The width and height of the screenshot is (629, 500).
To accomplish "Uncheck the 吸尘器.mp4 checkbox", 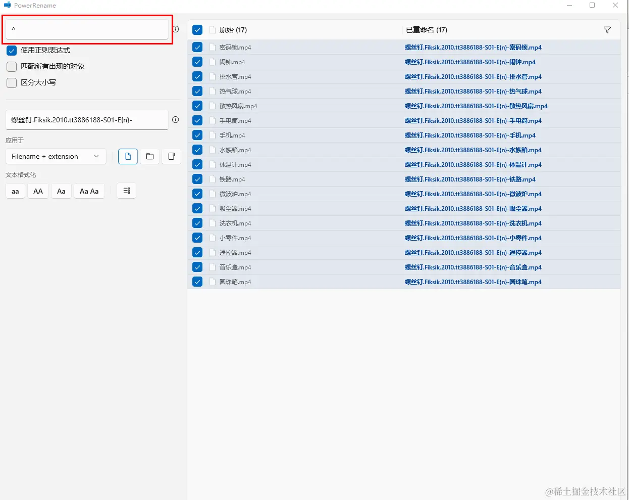I will tap(197, 209).
